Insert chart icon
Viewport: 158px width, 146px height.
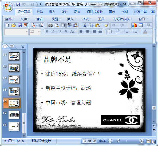[135, 25]
